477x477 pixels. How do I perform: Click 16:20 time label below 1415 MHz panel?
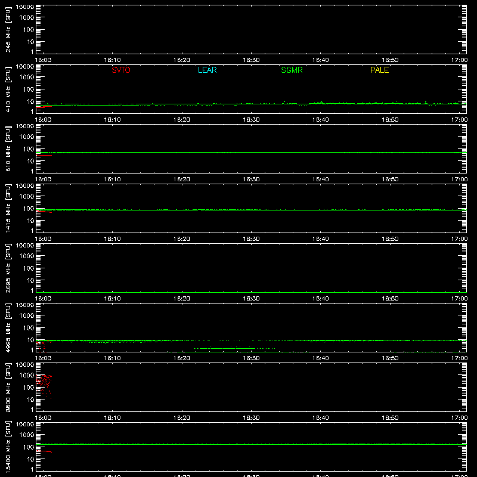pos(182,239)
